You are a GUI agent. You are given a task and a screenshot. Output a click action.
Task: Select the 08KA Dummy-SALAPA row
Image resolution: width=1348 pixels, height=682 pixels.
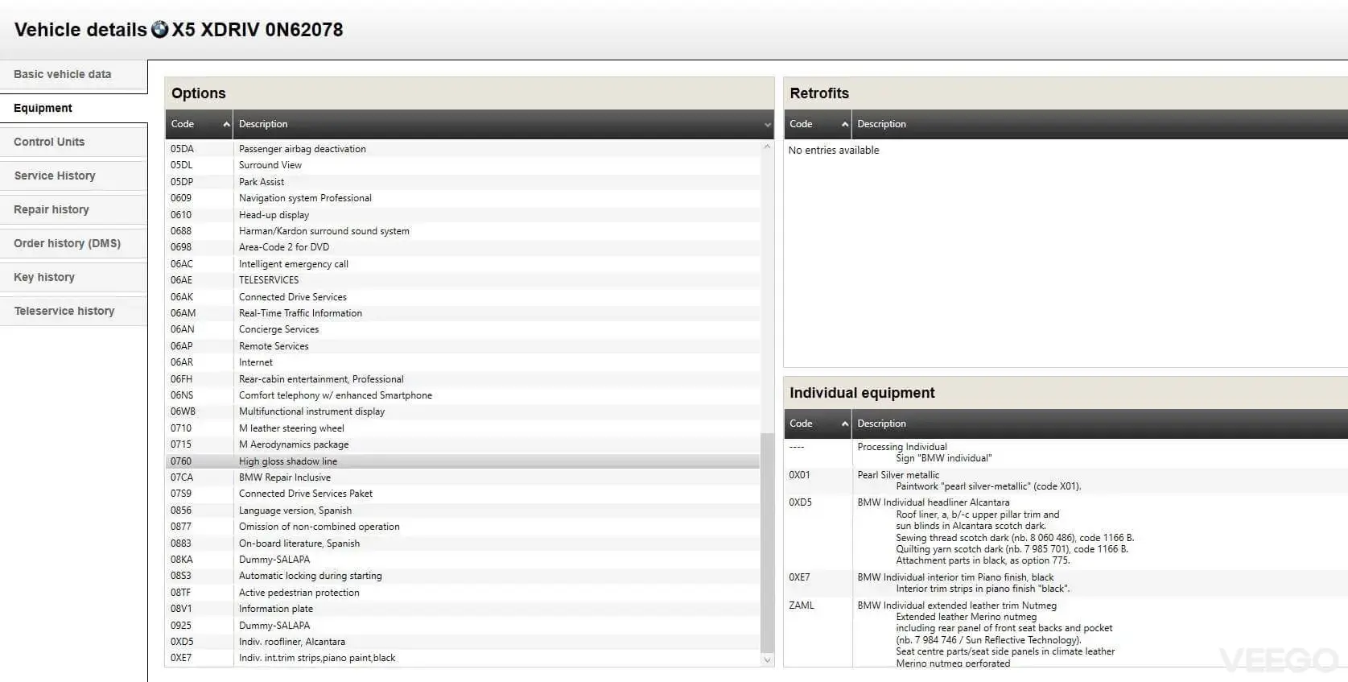tap(463, 560)
